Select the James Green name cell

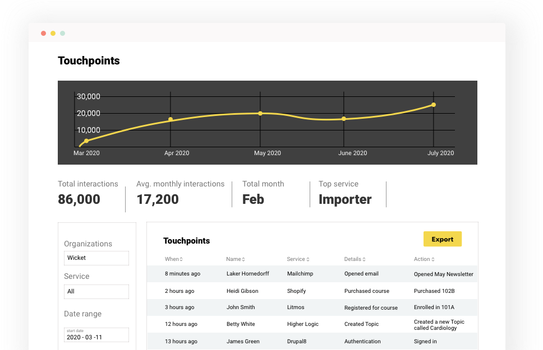click(x=243, y=342)
